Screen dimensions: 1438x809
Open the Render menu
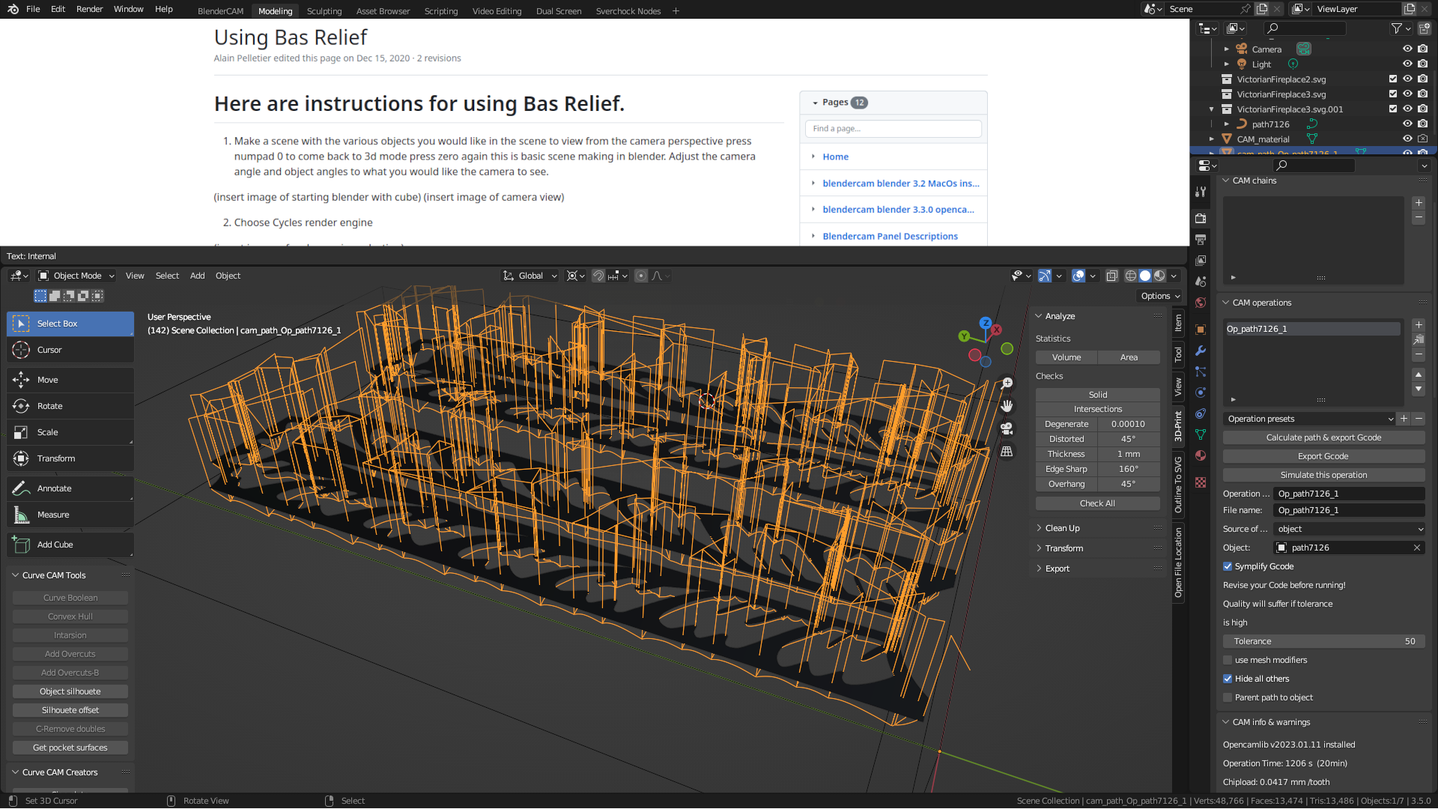click(x=89, y=9)
